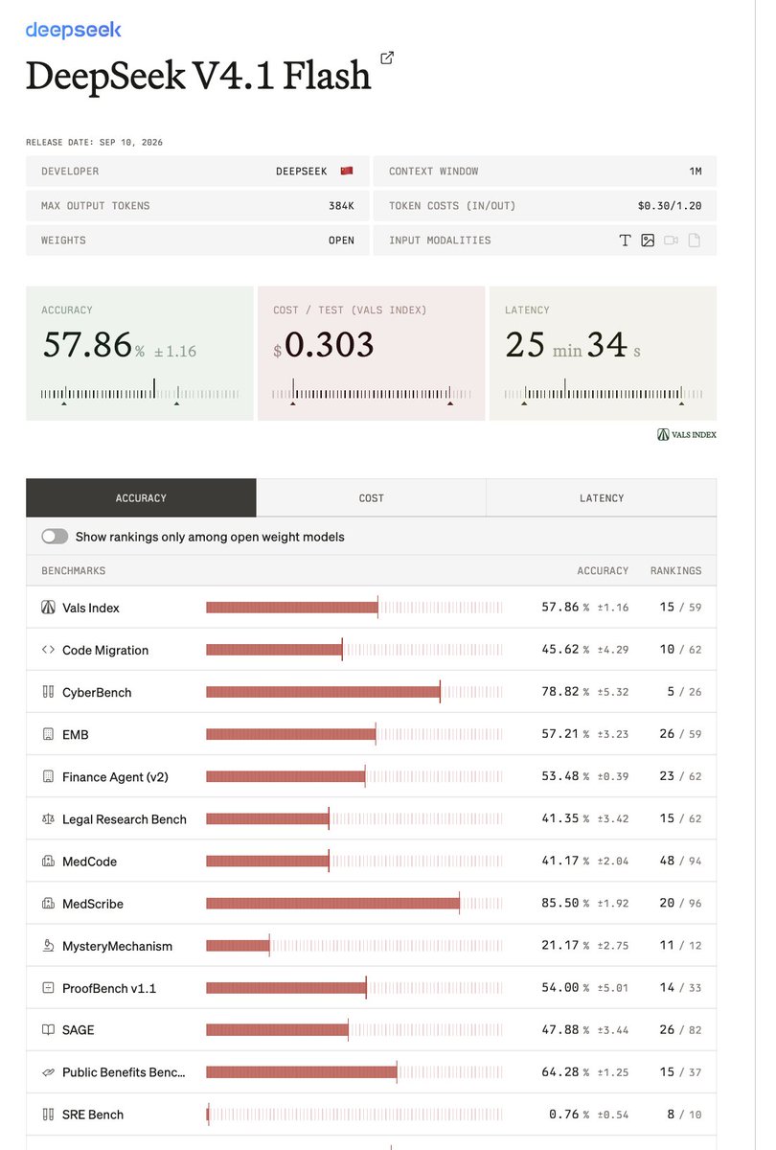Click the deepseek logo at the top
Image resolution: width=776 pixels, height=1150 pixels.
(73, 30)
